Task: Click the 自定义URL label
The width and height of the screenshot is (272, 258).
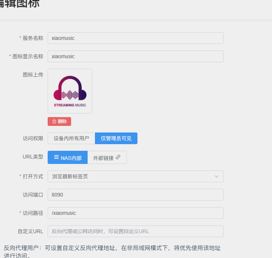Action: pyautogui.click(x=30, y=231)
